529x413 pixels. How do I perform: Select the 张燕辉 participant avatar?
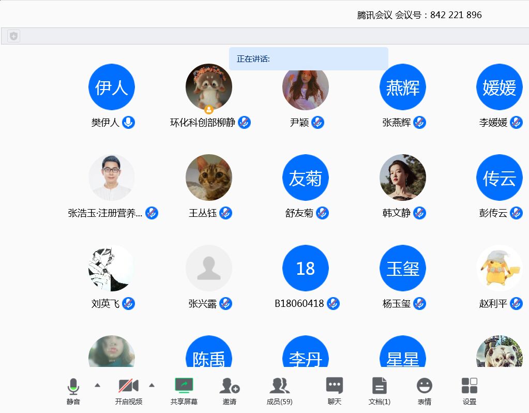pyautogui.click(x=402, y=87)
